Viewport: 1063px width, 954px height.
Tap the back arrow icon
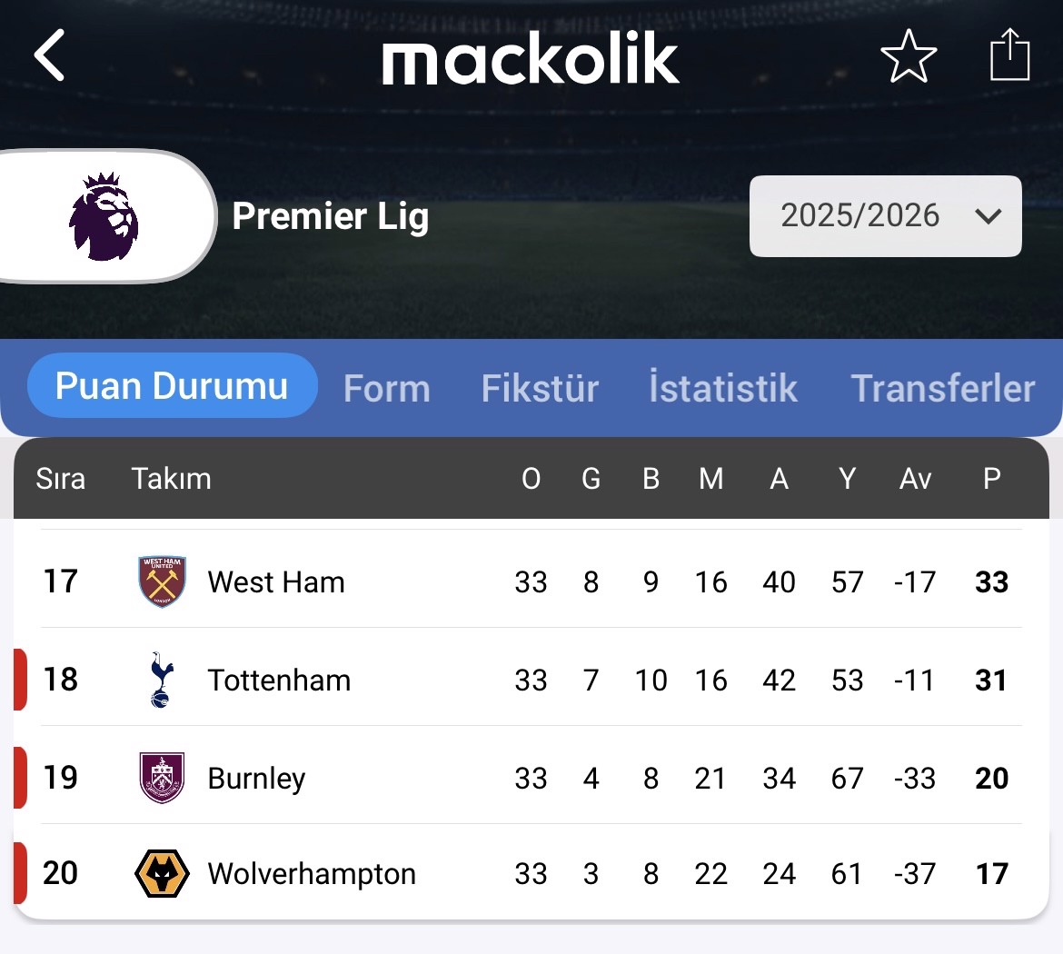pos(50,55)
